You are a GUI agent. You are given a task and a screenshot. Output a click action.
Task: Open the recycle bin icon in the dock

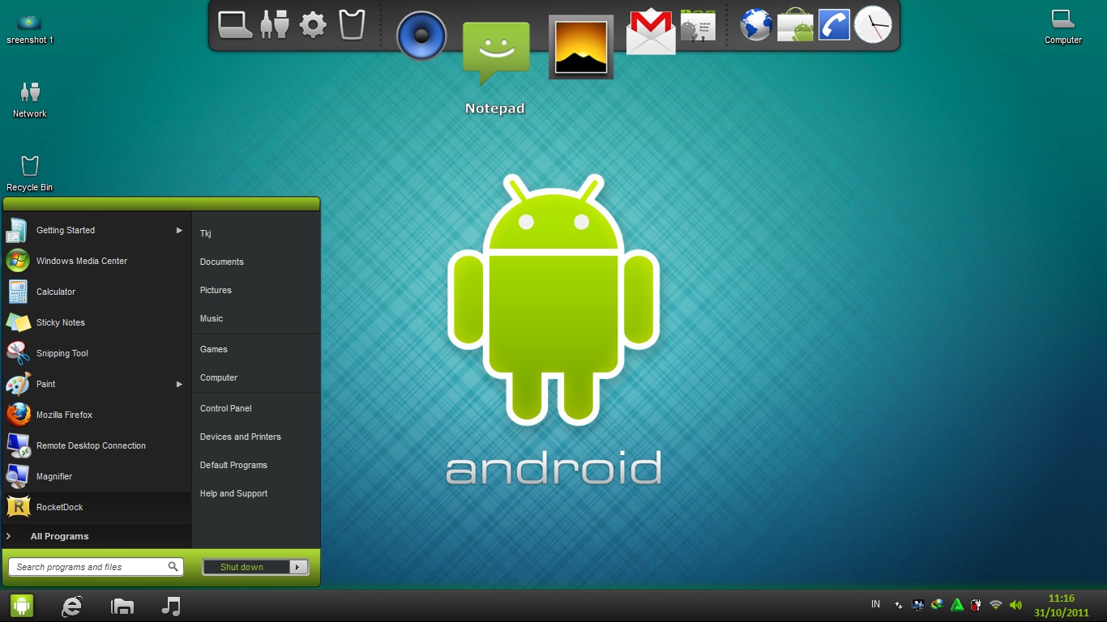pos(352,24)
